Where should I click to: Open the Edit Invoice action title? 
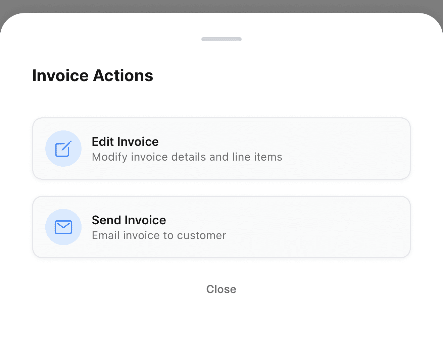[125, 142]
